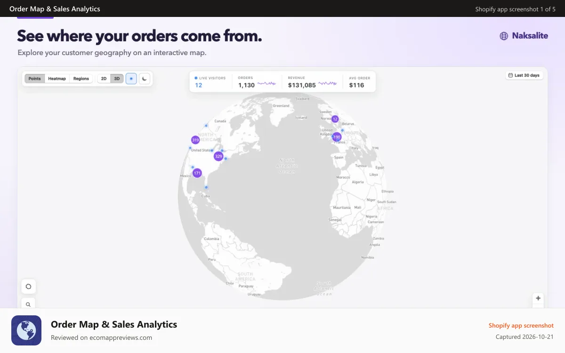This screenshot has width=565, height=353.
Task: Select the Points map mode
Action: pos(34,79)
